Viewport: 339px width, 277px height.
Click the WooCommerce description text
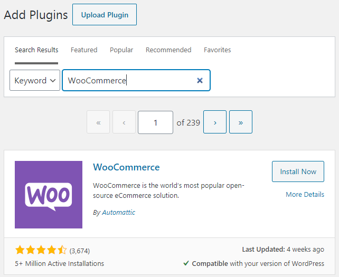pyautogui.click(x=168, y=190)
